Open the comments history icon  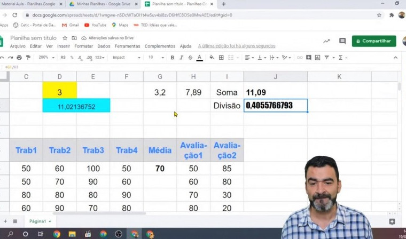click(342, 41)
